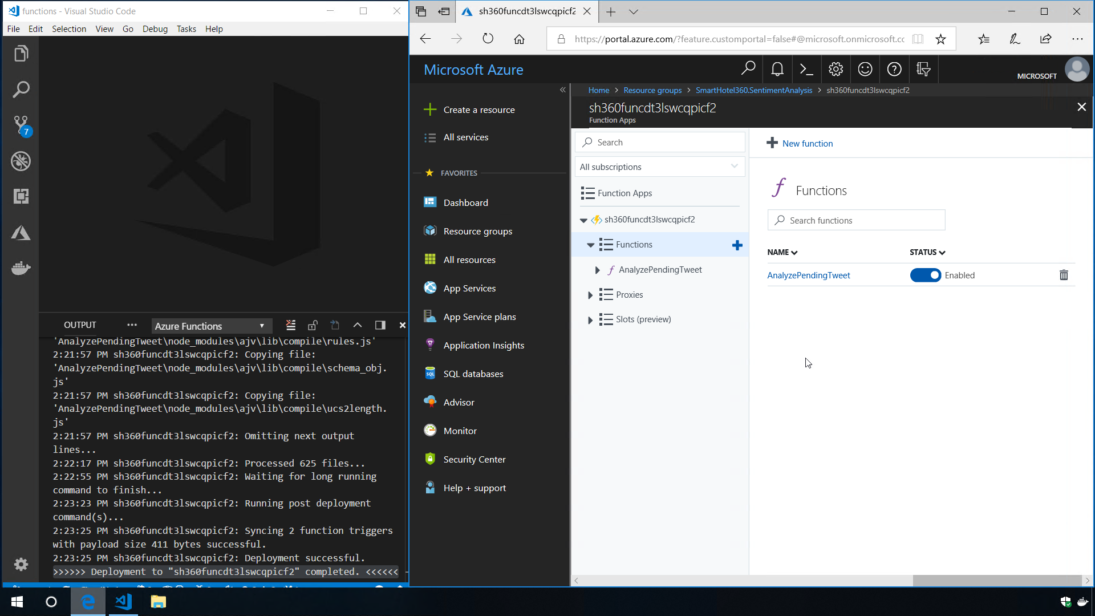1095x616 pixels.
Task: Expand the Proxies tree node
Action: 590,295
